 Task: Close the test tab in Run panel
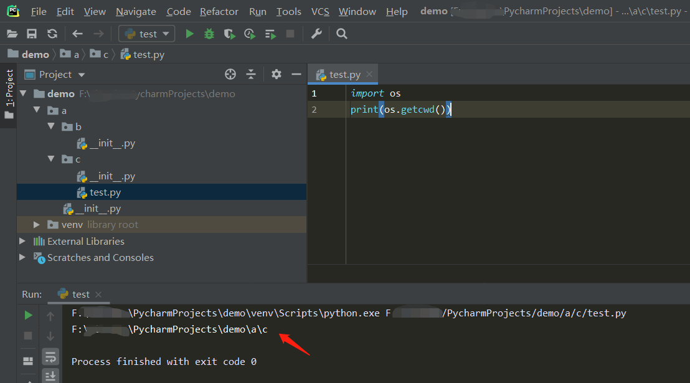tap(98, 295)
